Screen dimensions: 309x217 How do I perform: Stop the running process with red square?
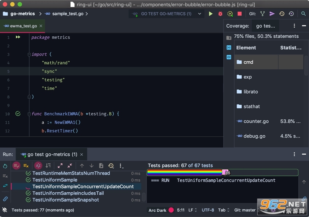point(239,14)
